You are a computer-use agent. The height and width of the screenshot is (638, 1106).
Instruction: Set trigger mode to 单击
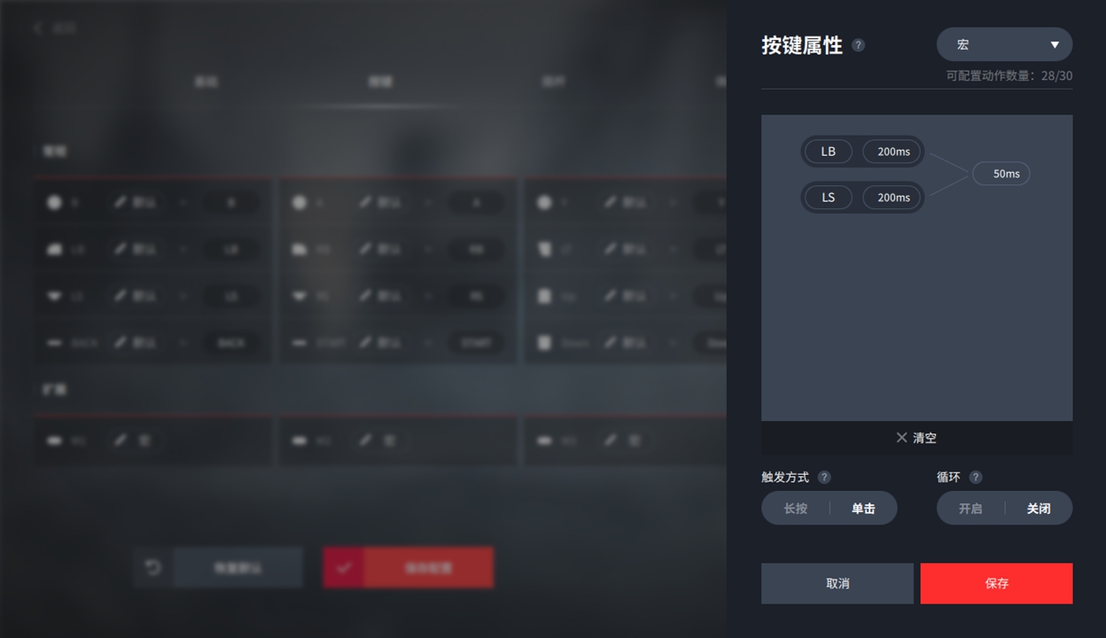(x=863, y=509)
